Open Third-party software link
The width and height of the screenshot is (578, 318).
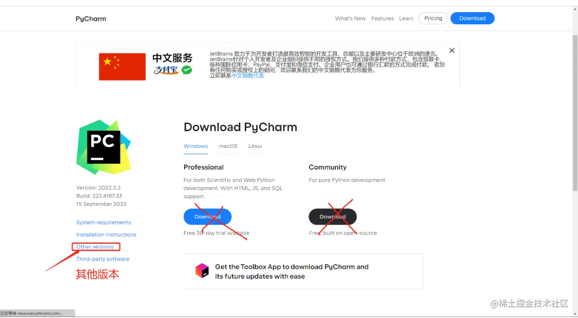[x=103, y=259]
